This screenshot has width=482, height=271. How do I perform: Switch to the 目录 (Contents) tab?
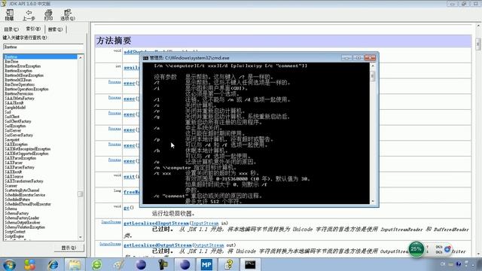click(x=11, y=29)
